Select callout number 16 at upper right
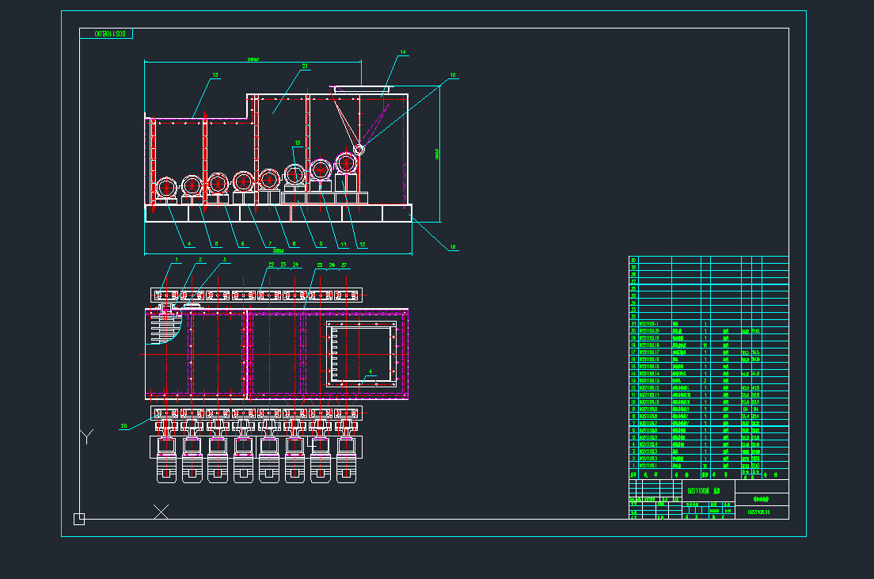The width and height of the screenshot is (874, 579). 453,74
